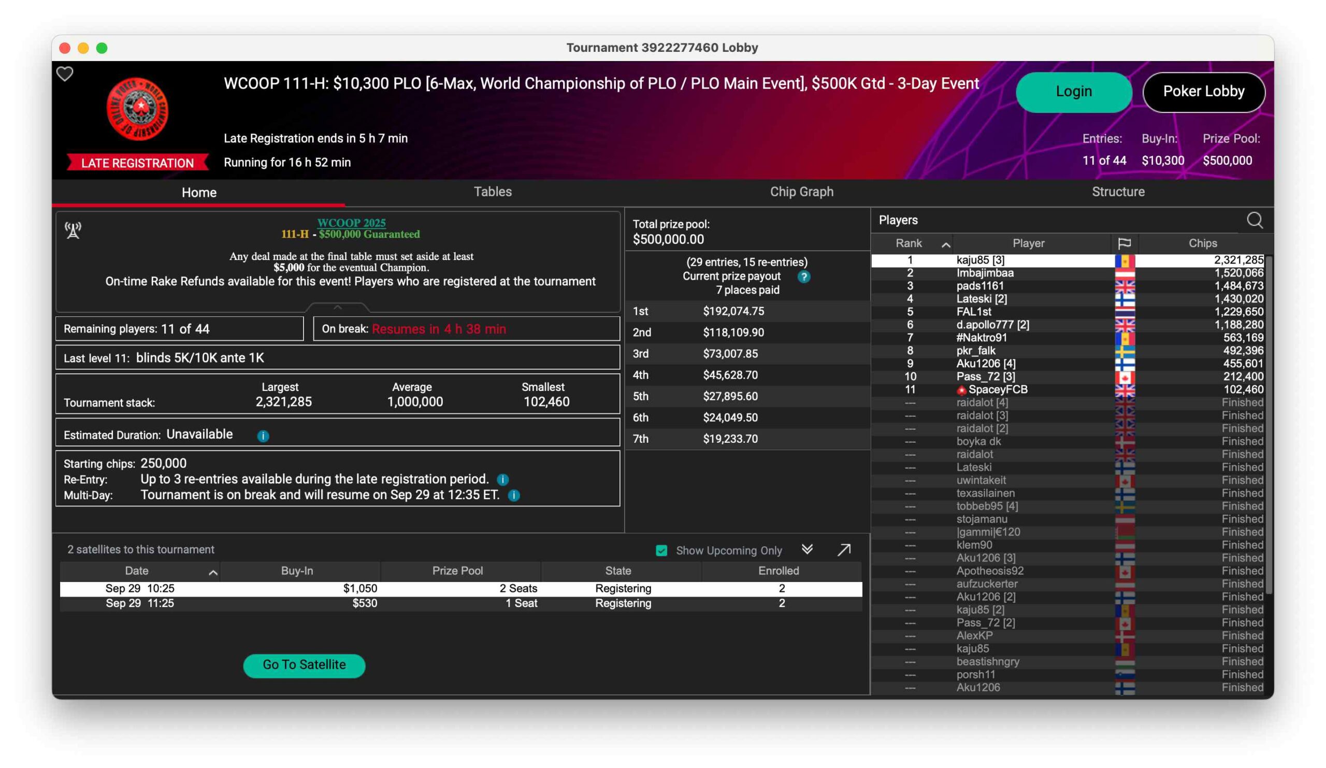1326x768 pixels.
Task: Click Estimated Duration info icon
Action: tap(263, 436)
